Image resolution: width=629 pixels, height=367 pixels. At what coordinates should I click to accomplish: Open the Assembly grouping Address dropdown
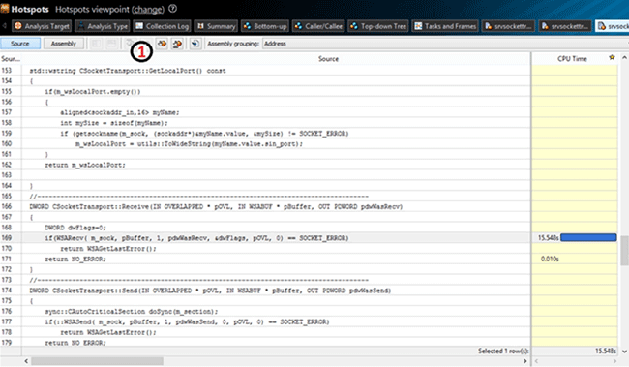tap(445, 44)
